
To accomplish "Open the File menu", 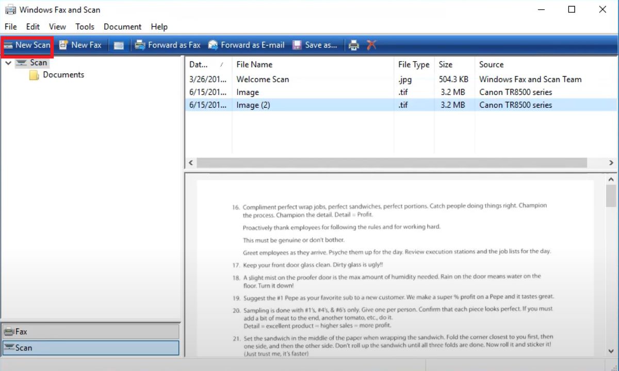I will (x=10, y=26).
